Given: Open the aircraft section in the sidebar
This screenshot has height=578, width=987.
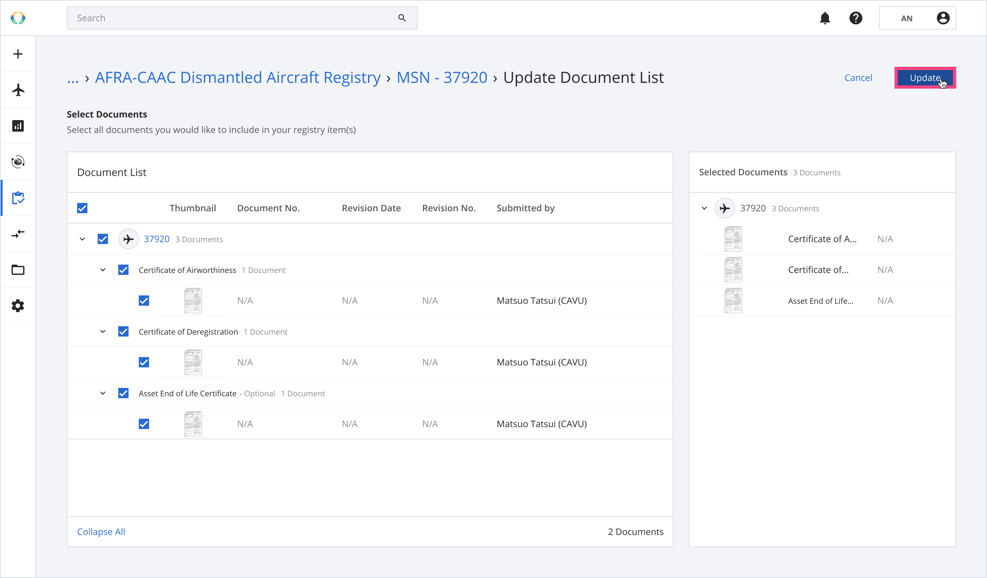Looking at the screenshot, I should click(18, 90).
